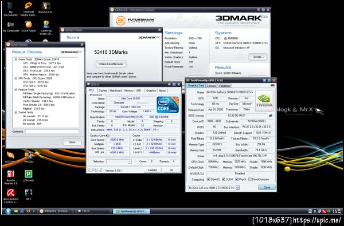This screenshot has height=226, width=344.
Task: Open Avira AntiVir Control Center icon
Action: point(10,196)
